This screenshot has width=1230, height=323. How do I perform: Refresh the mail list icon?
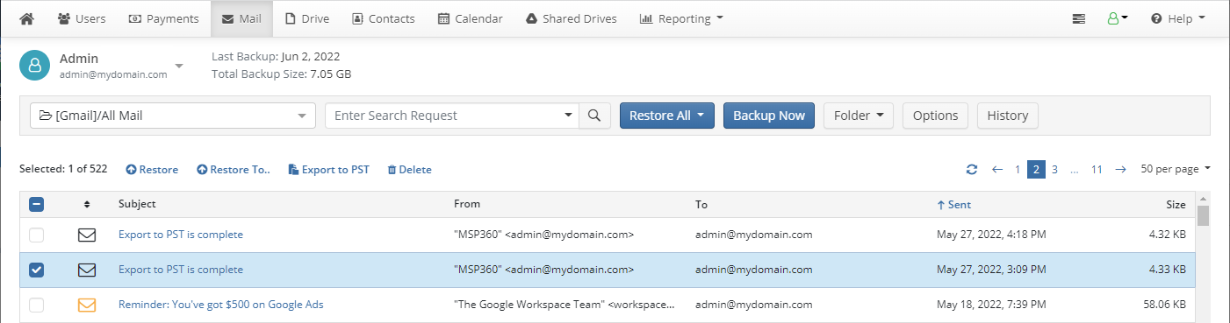click(x=971, y=170)
